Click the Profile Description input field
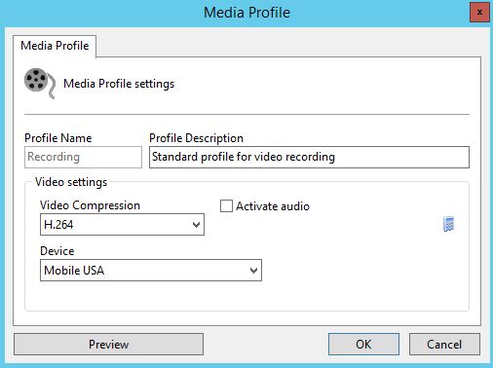 coord(309,157)
